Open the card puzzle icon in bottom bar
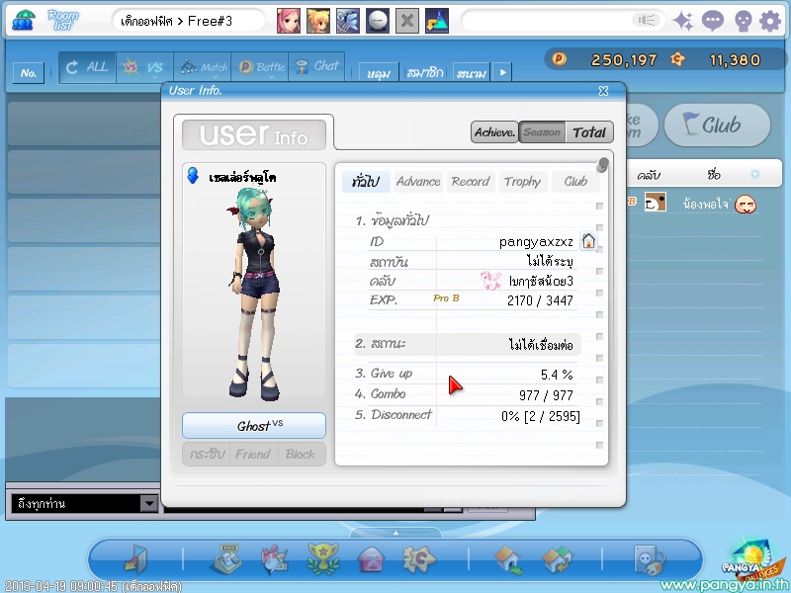 coord(419,558)
